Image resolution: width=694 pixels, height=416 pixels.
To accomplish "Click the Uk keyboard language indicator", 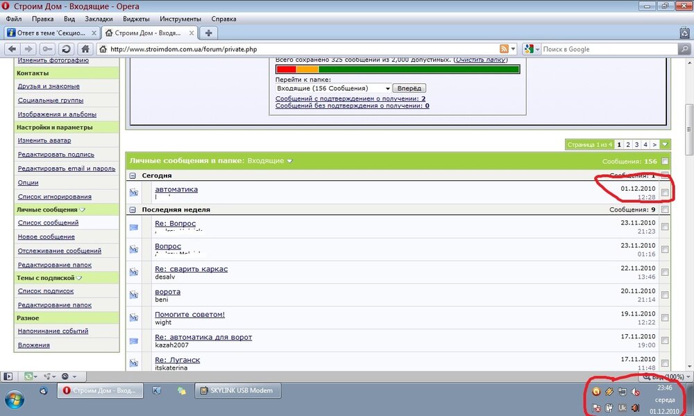I will [x=623, y=408].
